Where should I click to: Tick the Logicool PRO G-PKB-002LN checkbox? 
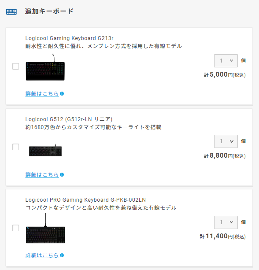[x=16, y=228]
